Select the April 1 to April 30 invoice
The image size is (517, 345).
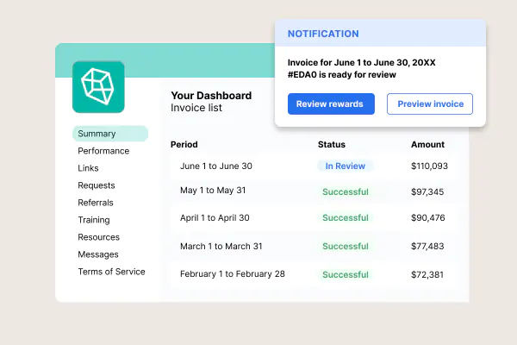(215, 218)
